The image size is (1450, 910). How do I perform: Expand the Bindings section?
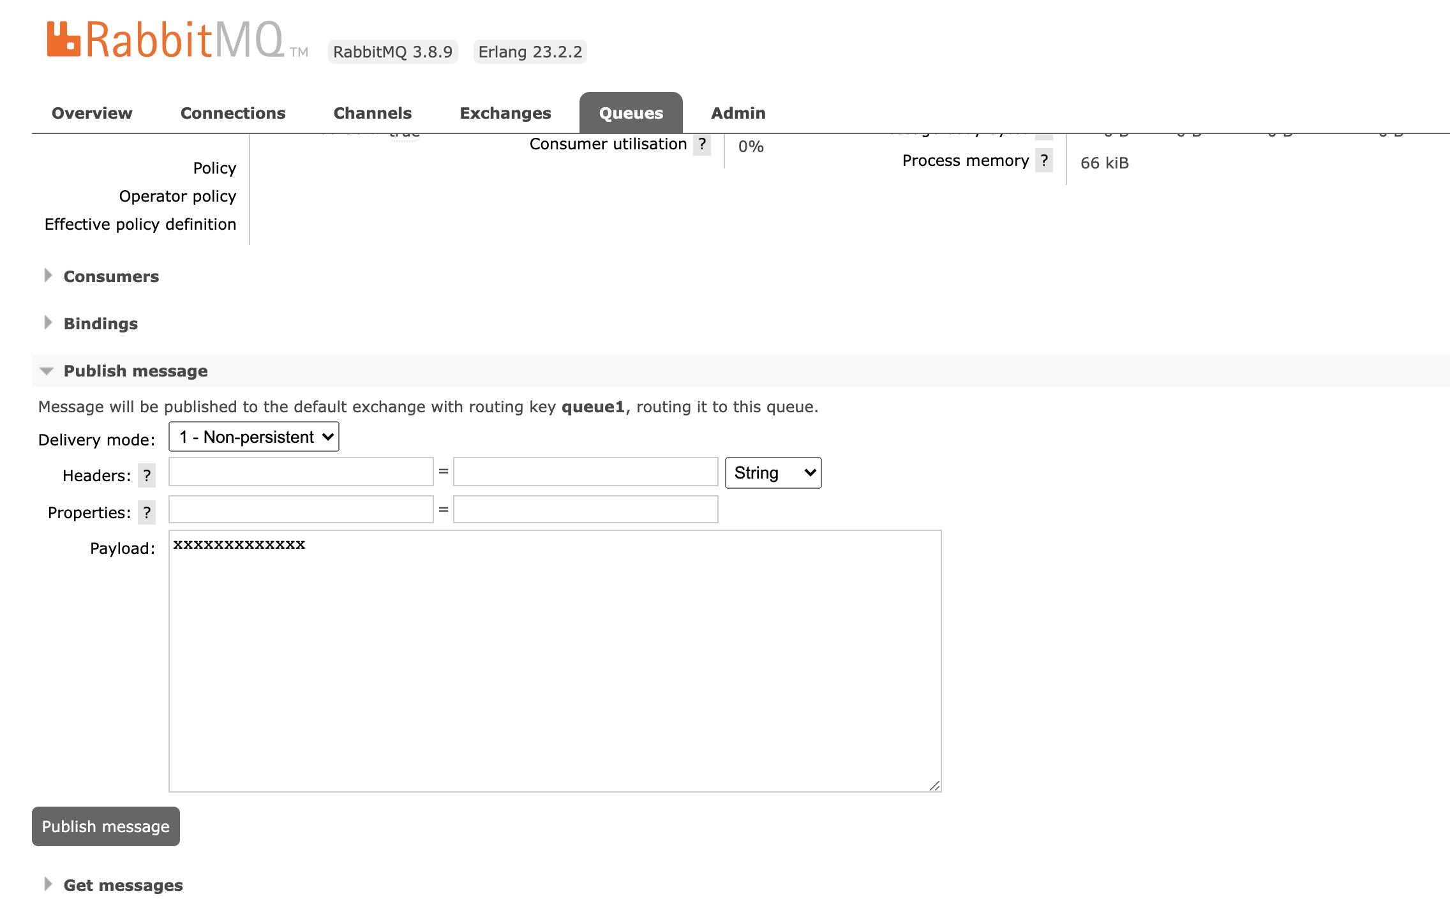(101, 324)
